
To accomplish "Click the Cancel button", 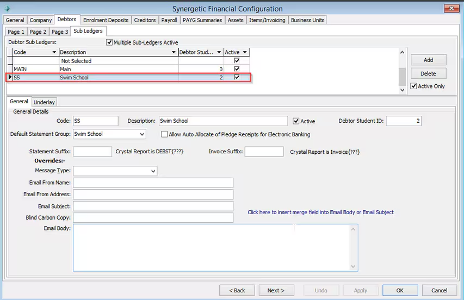I will (440, 291).
